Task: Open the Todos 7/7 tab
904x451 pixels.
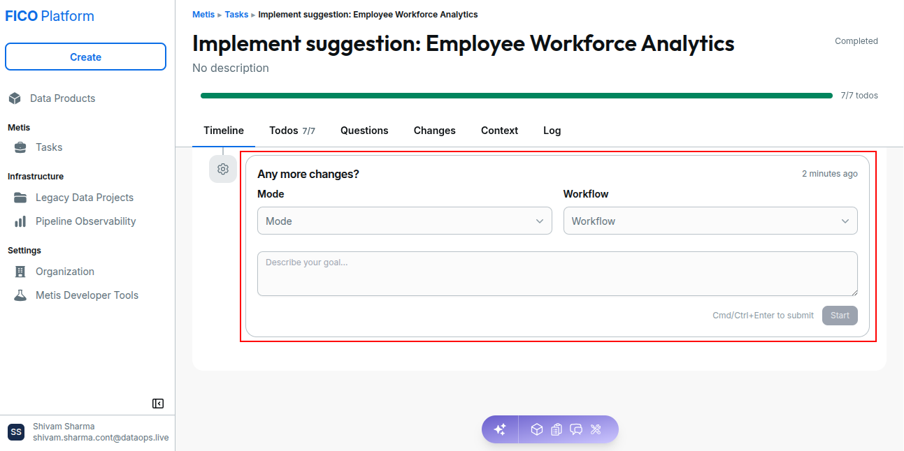Action: coord(292,131)
